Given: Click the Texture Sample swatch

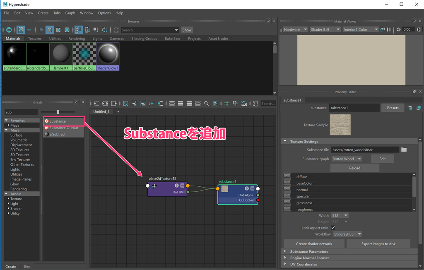Looking at the screenshot, I should [340, 125].
